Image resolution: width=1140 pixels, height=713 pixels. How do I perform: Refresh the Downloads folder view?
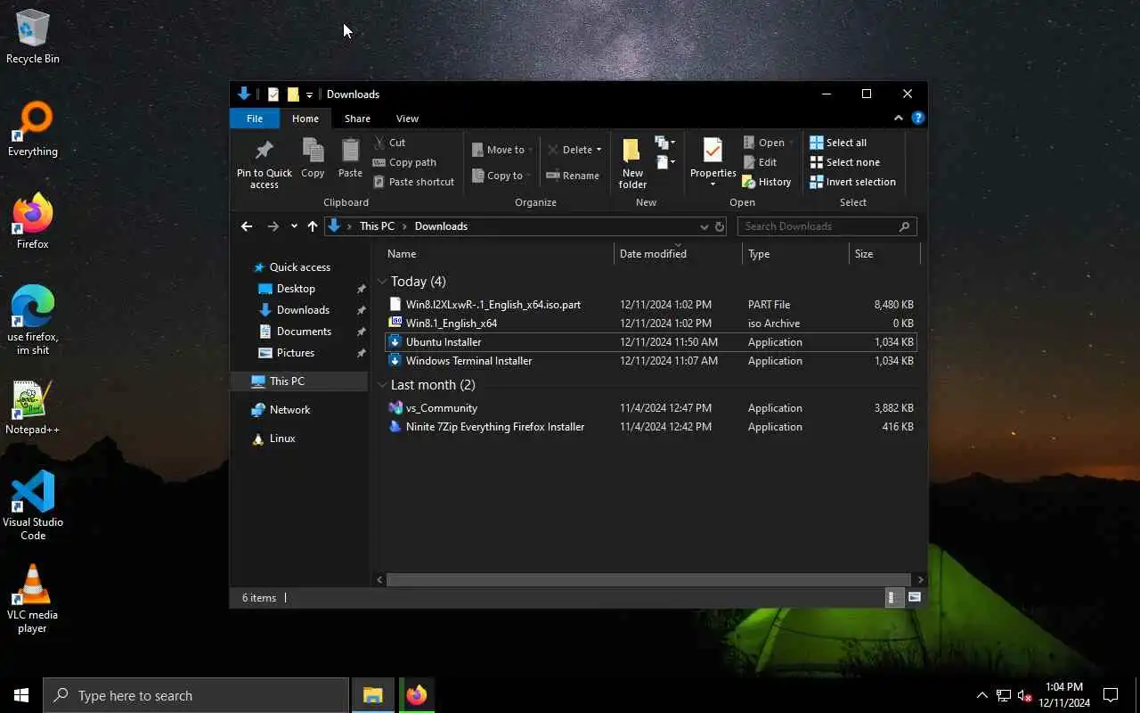click(x=720, y=226)
